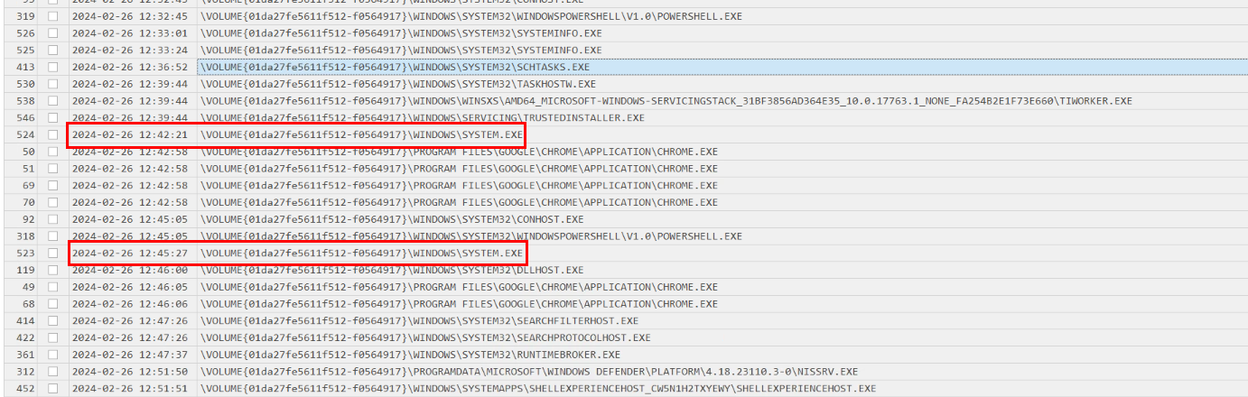Viewport: 1248px width, 397px height.
Task: Select timestamp 2024-02-26 12:32:45 on line 319
Action: (130, 16)
